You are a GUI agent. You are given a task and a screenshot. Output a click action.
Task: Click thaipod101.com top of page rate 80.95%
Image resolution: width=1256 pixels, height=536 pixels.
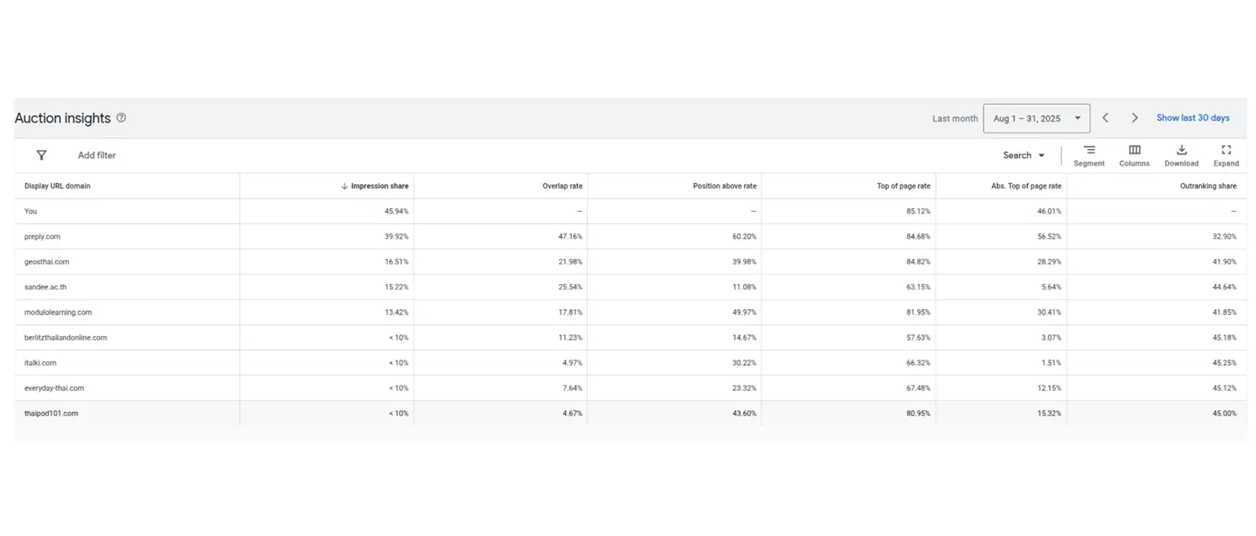pyautogui.click(x=918, y=414)
